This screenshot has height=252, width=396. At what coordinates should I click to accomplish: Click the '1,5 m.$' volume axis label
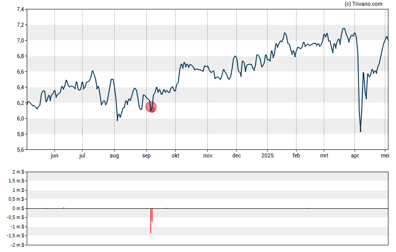click(16, 181)
